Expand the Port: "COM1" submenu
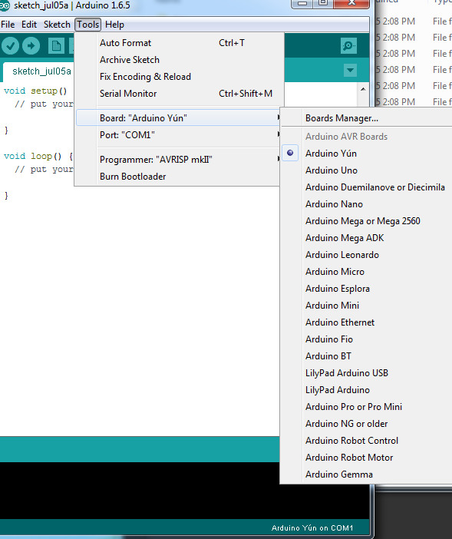 coord(178,135)
